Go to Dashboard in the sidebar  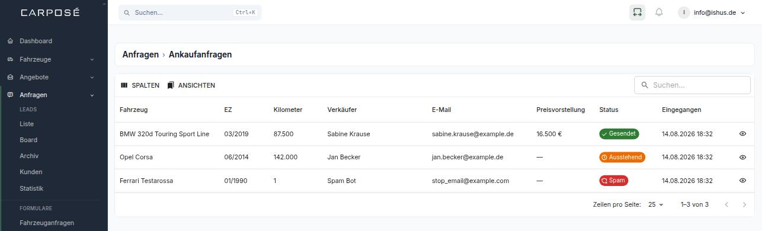tap(36, 41)
